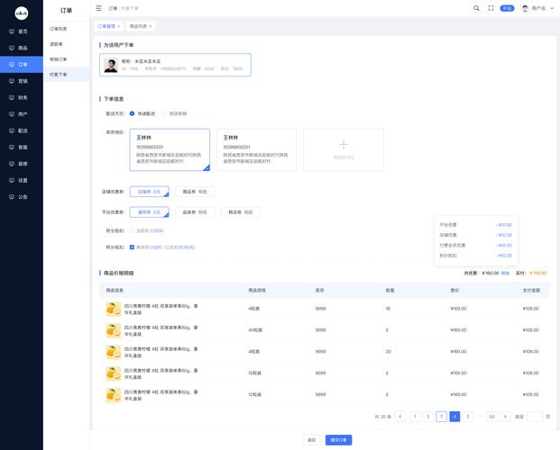Open the search magnifier in top bar
Image resolution: width=560 pixels, height=450 pixels.
(x=477, y=8)
